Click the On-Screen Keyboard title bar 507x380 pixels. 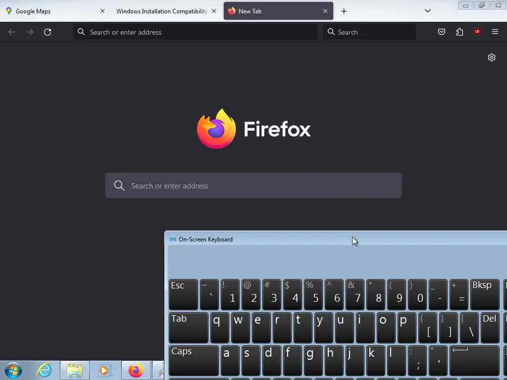(336, 239)
